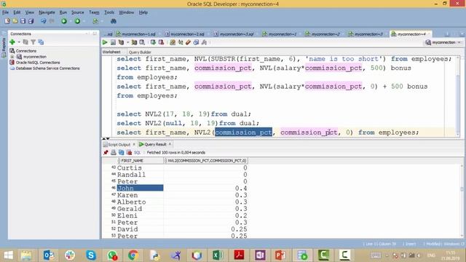Open the File menu

point(5,12)
